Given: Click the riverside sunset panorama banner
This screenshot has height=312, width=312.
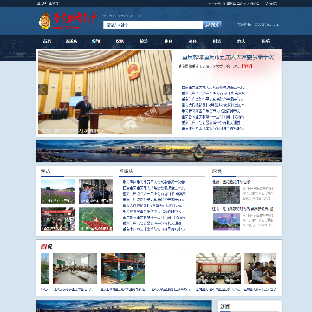Looking at the screenshot, I should [x=159, y=151].
